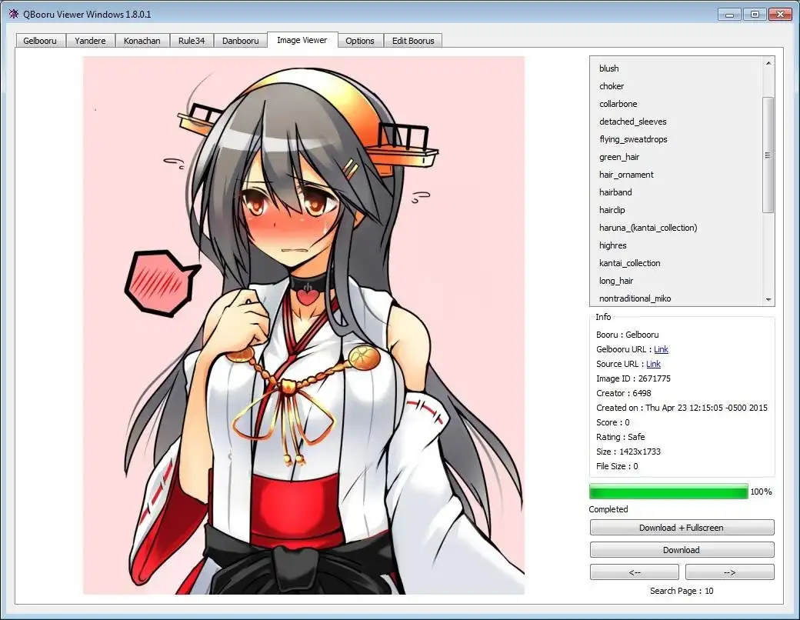Switch to the Gelbooru tab
This screenshot has height=620, width=800.
pos(40,41)
